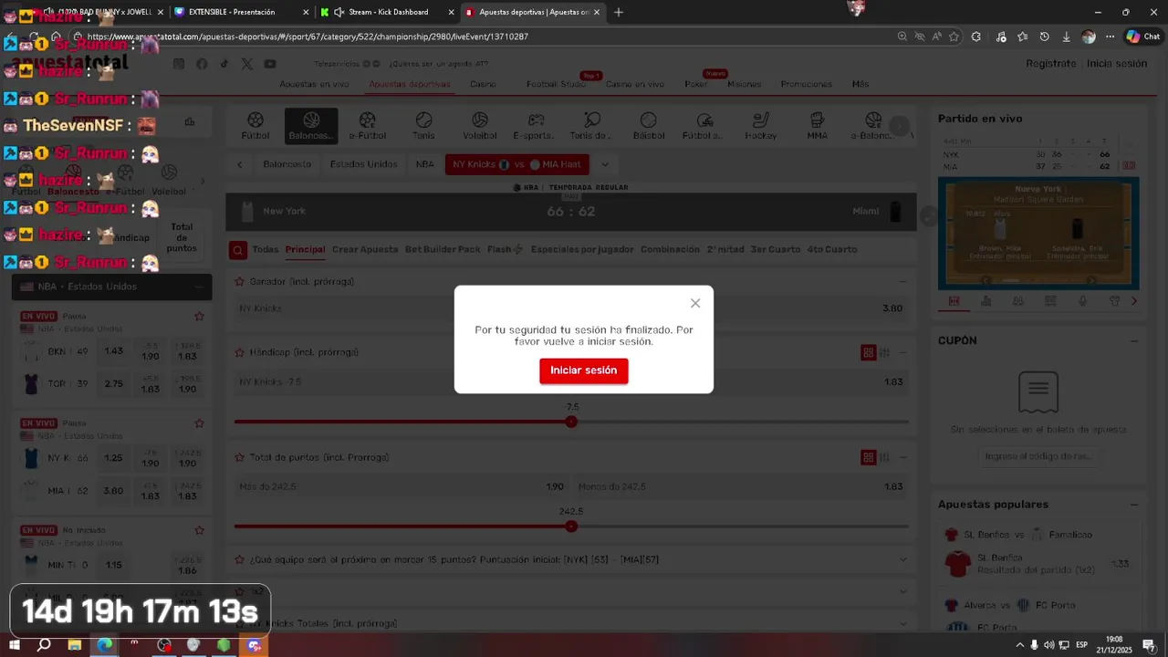Select the Más de 242.5 odds 1.90
The height and width of the screenshot is (657, 1168).
pos(401,487)
